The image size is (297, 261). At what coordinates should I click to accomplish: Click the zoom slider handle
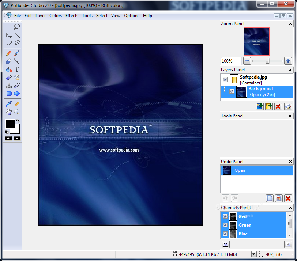pos(267,61)
